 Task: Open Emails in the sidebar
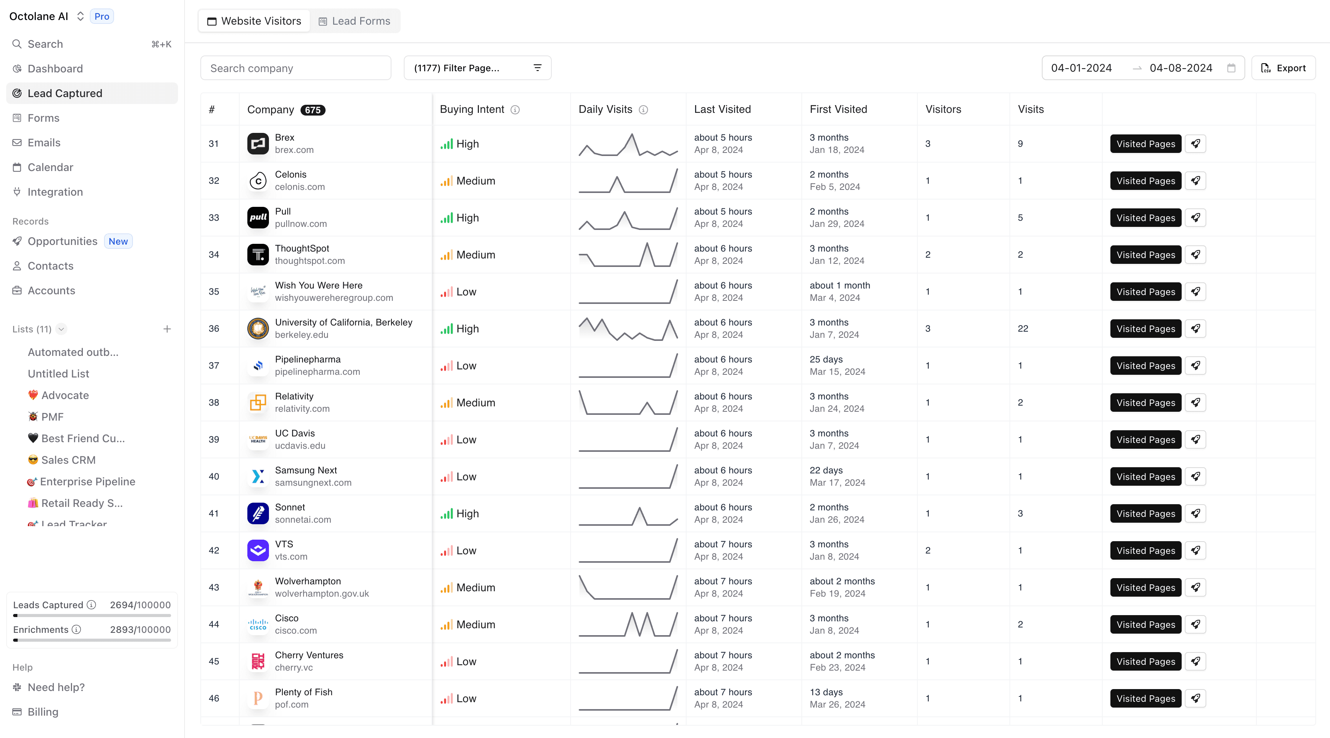[x=92, y=143]
